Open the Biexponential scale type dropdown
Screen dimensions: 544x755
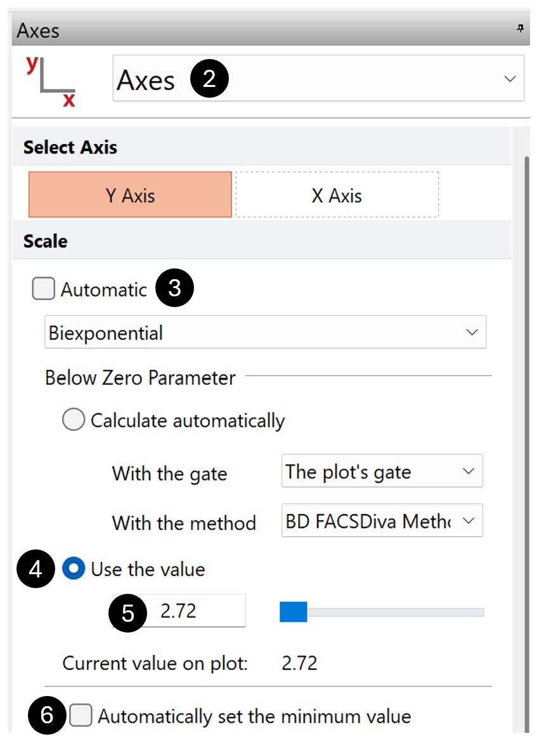470,332
